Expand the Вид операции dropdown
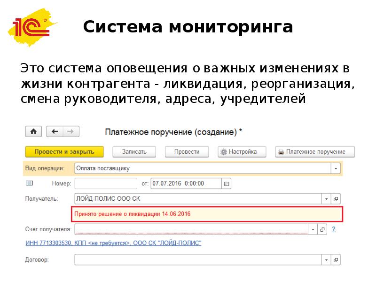 [336, 168]
